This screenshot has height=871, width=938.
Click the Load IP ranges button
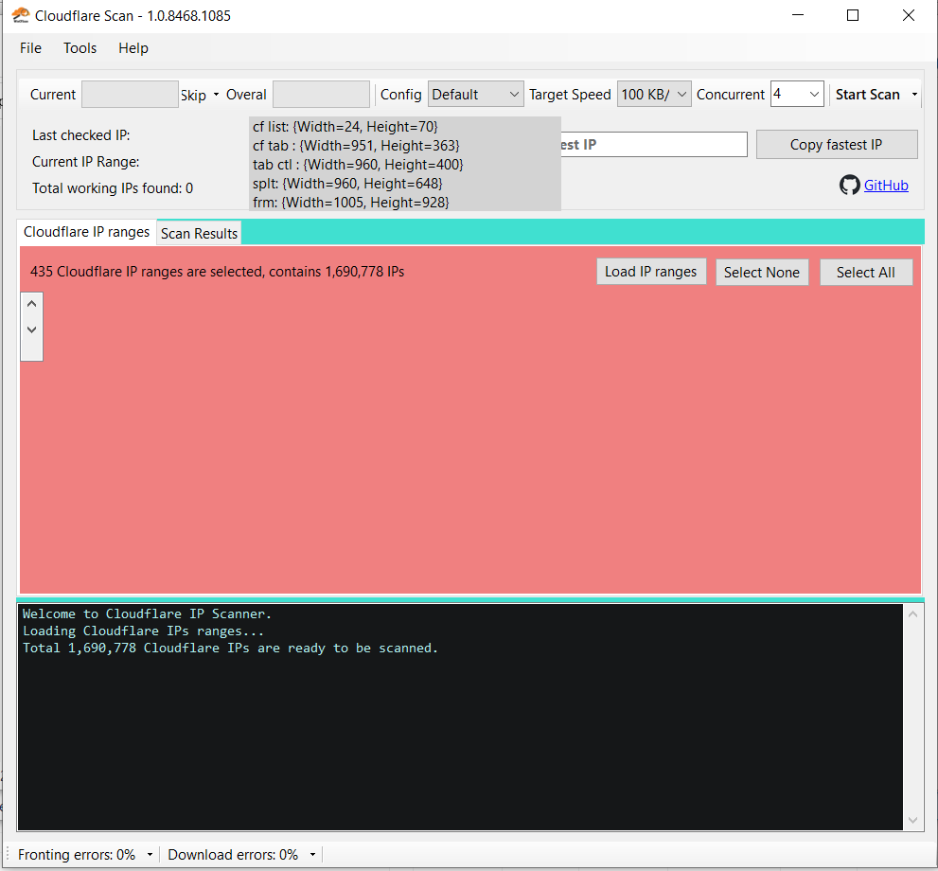click(651, 271)
